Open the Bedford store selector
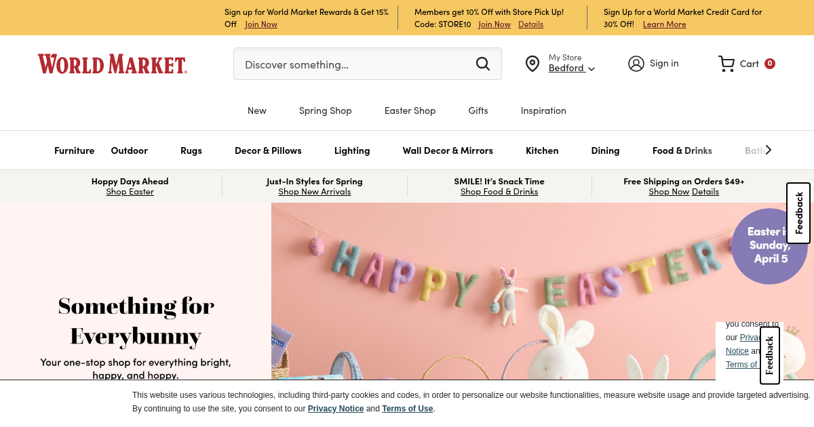This screenshot has width=814, height=427. (x=572, y=68)
